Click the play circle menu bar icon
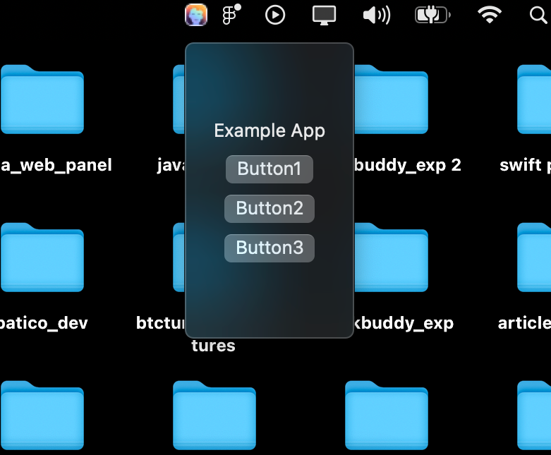 [x=275, y=15]
